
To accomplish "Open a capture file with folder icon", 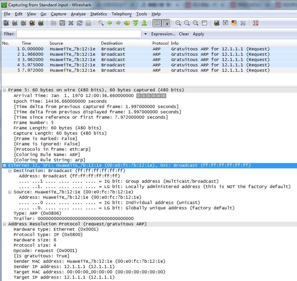I will (x=54, y=23).
